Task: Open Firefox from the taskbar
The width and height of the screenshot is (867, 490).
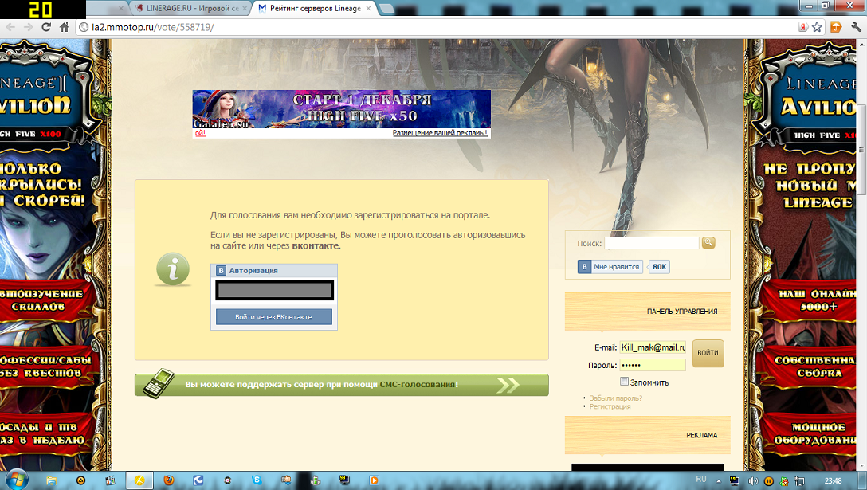Action: pos(169,480)
